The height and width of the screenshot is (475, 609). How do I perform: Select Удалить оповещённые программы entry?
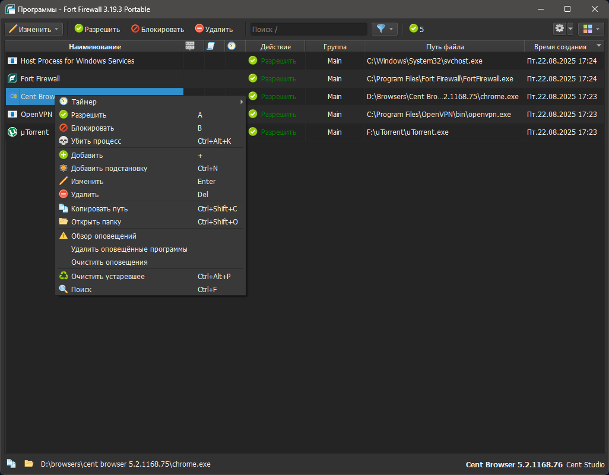(x=151, y=249)
